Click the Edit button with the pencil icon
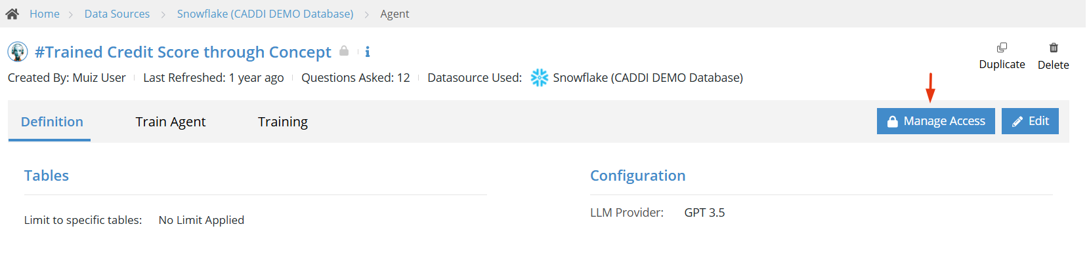This screenshot has width=1089, height=275. (x=1030, y=121)
